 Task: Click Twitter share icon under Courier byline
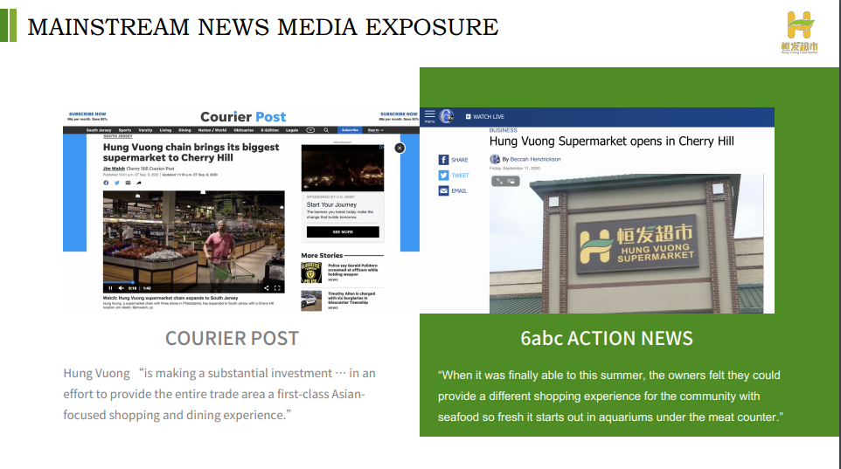[x=117, y=183]
